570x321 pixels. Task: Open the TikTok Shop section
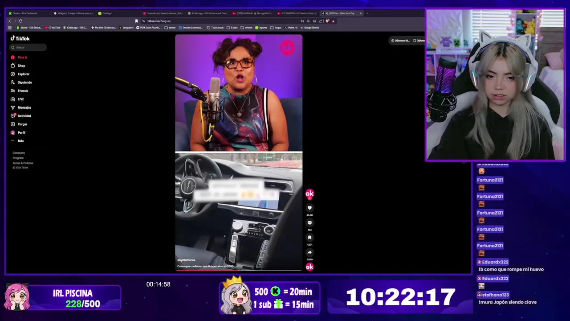tap(18, 66)
